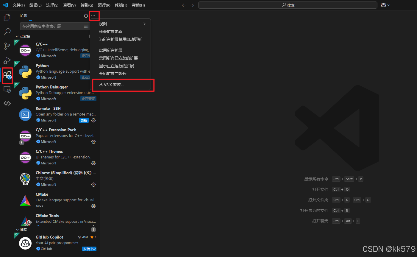Open the Copilot icon in title bar
Screen dimensions: 417x257
[383, 5]
